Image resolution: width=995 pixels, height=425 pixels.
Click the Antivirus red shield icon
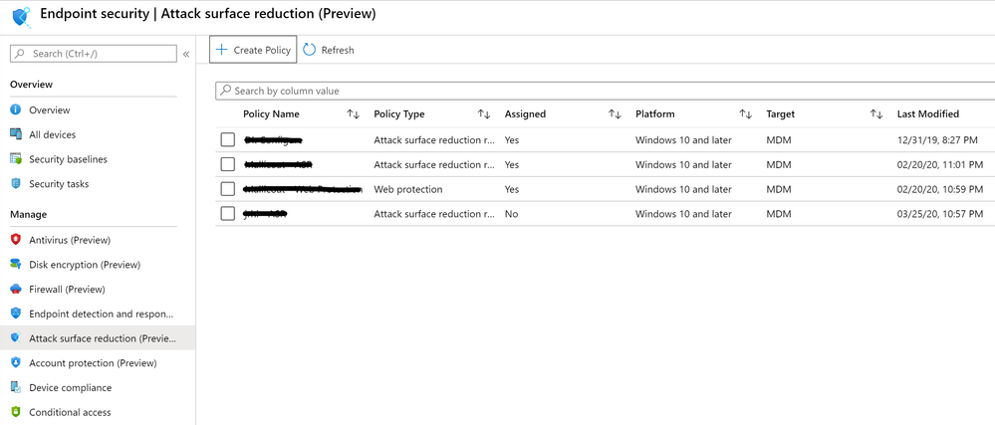16,240
